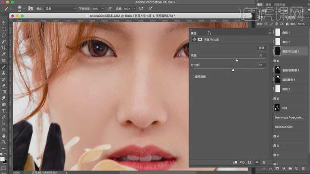
Task: Click the contrast value field 12
Action: 262,65
